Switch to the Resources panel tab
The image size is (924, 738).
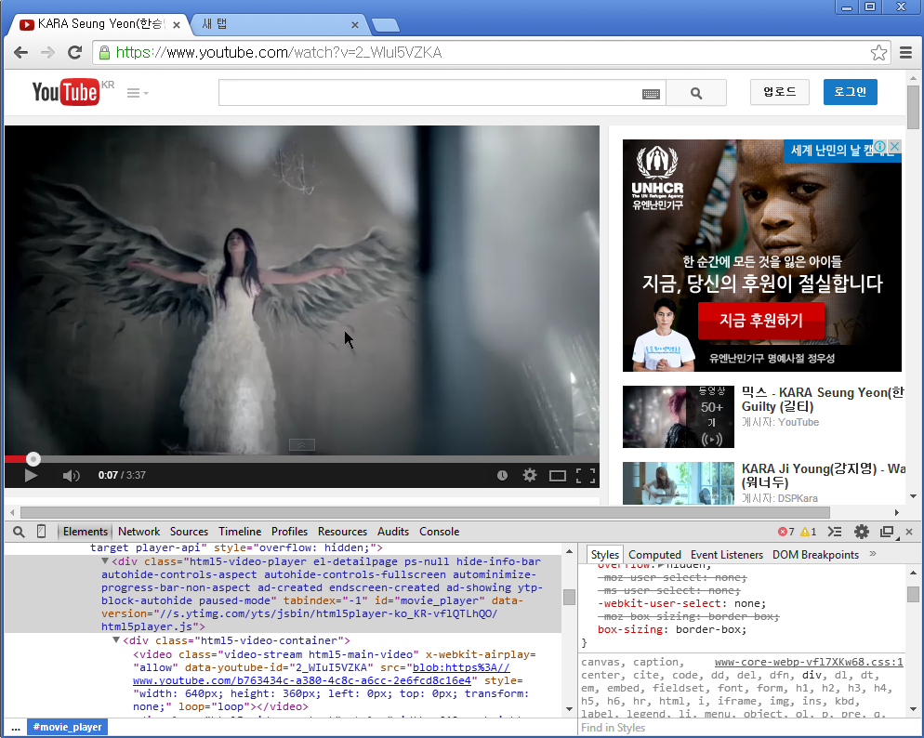(342, 532)
